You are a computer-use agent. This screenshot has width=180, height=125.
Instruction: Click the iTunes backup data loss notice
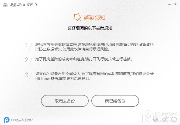95,47
